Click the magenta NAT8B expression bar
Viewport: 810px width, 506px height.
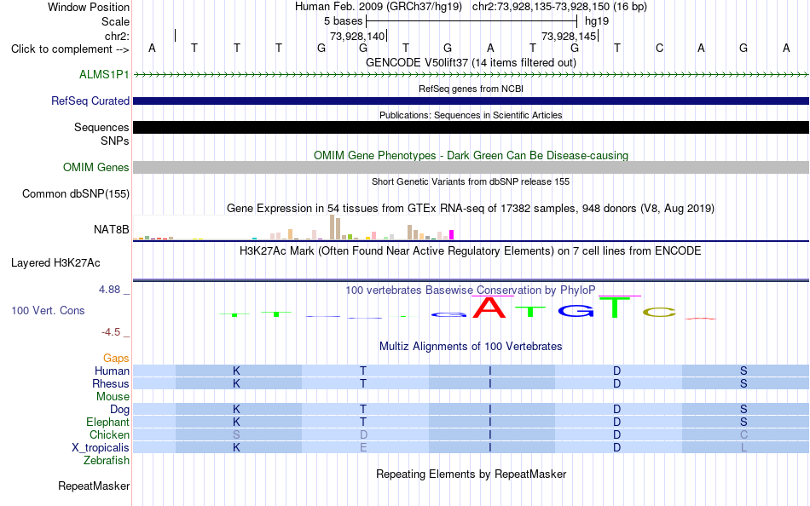point(452,235)
